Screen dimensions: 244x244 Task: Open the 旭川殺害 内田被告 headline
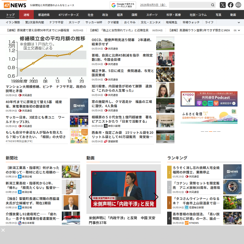click(122, 88)
